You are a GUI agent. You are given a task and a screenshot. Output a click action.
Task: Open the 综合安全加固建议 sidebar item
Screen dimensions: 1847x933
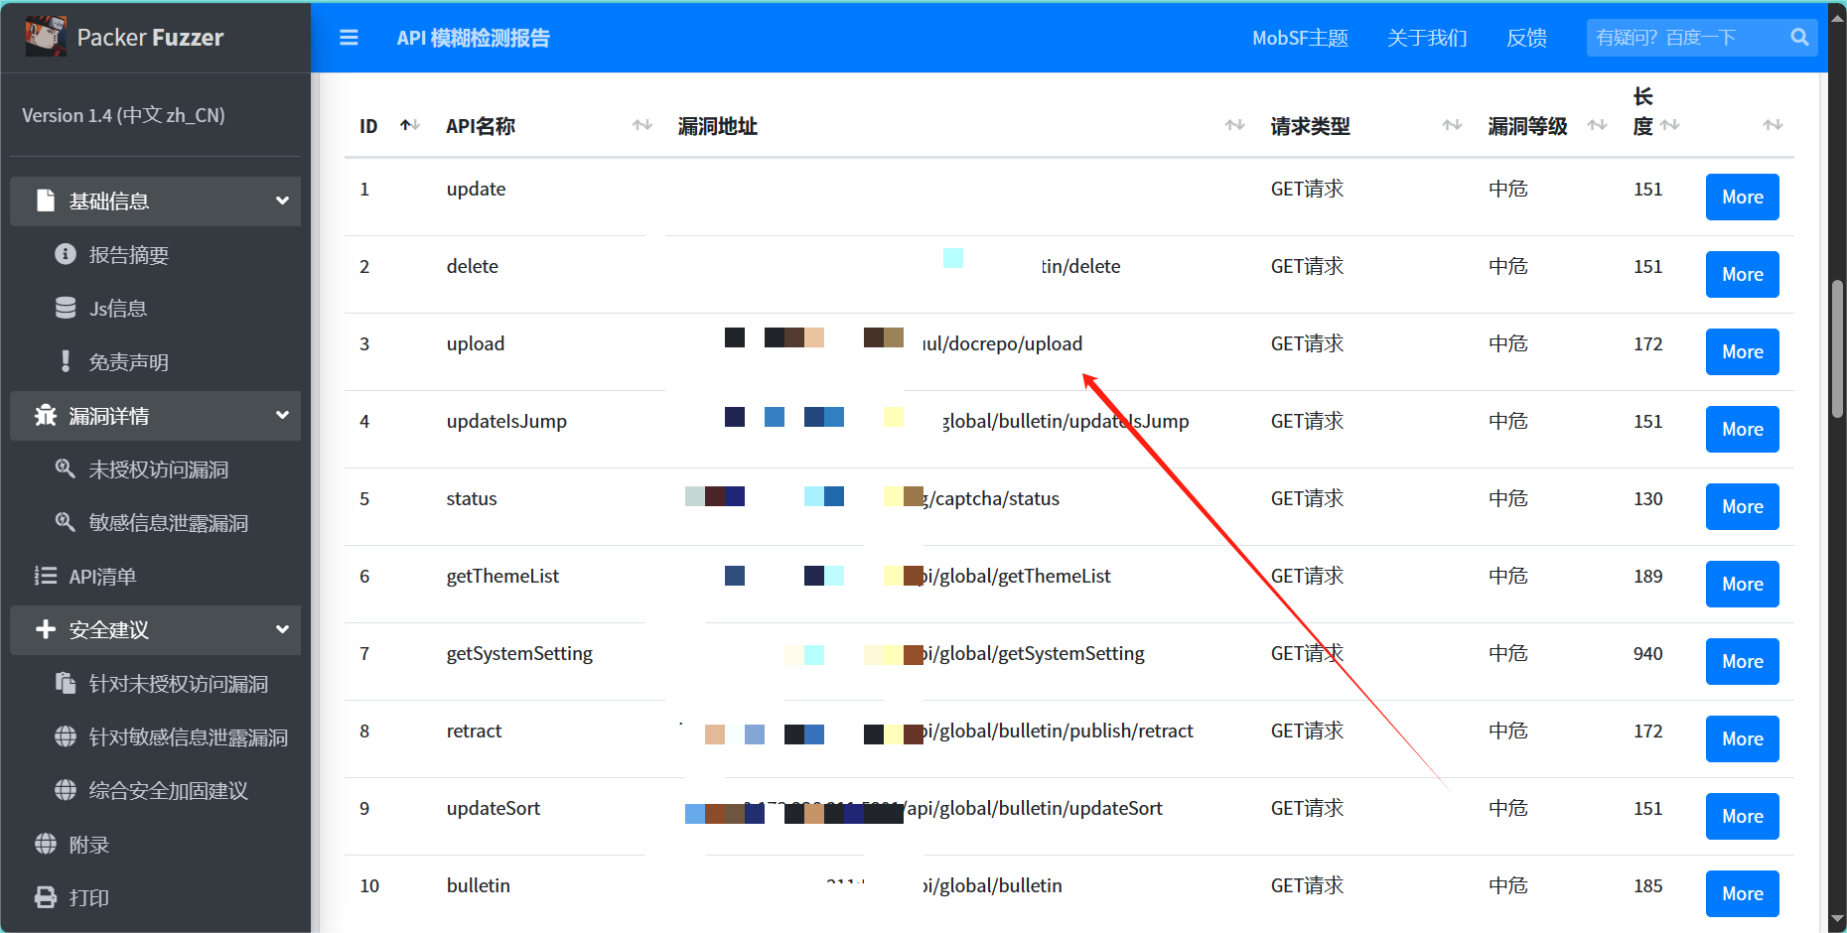(155, 791)
